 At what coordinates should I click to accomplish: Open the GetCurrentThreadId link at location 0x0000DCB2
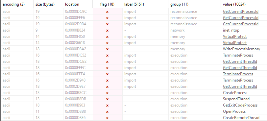[240, 61]
